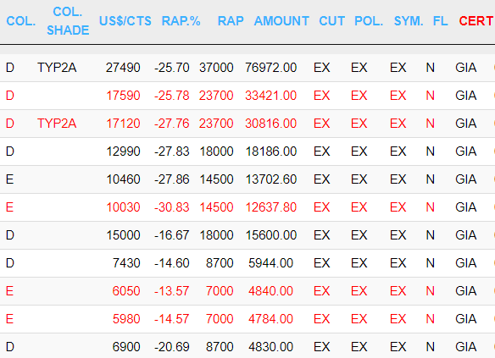Select the red row priced 17590
495x358 pixels.
click(x=247, y=96)
